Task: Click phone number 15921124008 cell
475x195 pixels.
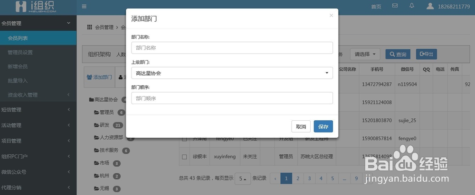Action: tap(377, 102)
